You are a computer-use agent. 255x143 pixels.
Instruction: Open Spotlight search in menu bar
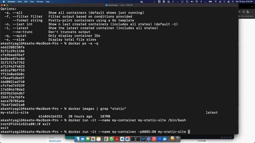[x=224, y=2]
